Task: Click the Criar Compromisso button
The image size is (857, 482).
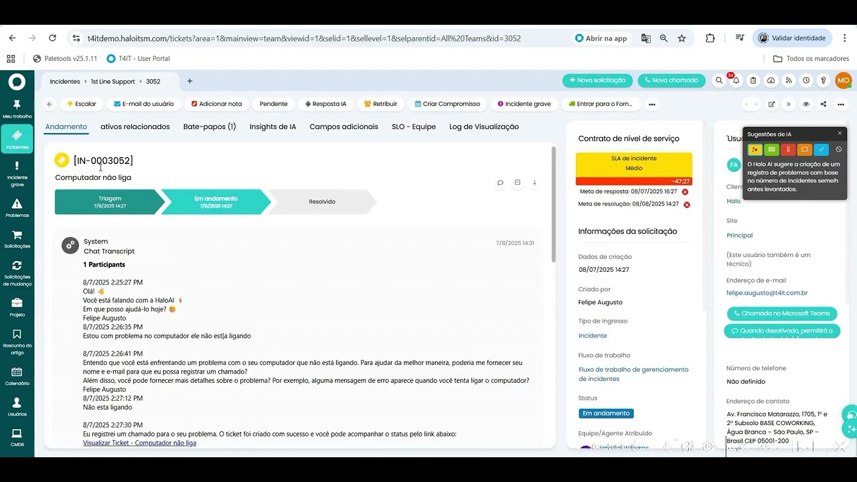Action: (447, 104)
